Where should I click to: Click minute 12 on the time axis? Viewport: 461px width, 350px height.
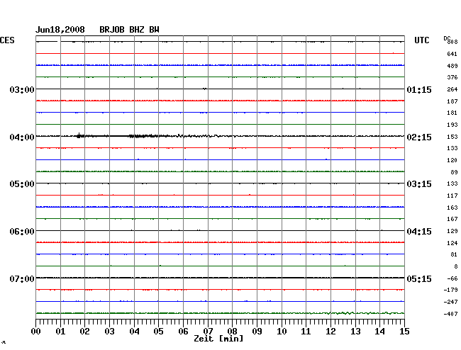[331, 332]
